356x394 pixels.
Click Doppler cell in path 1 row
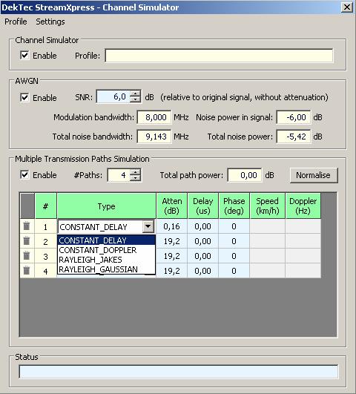click(303, 226)
